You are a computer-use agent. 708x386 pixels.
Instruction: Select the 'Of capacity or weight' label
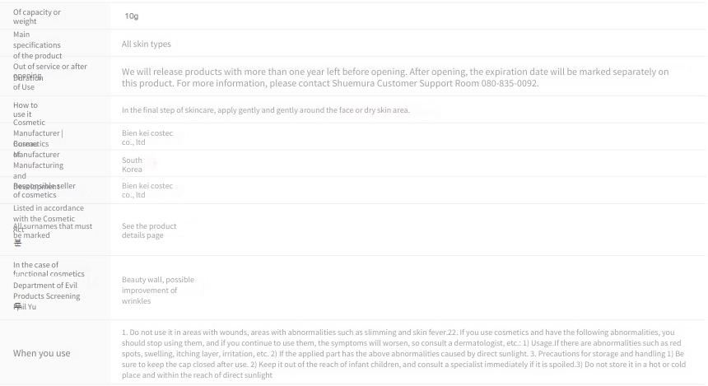(x=36, y=16)
